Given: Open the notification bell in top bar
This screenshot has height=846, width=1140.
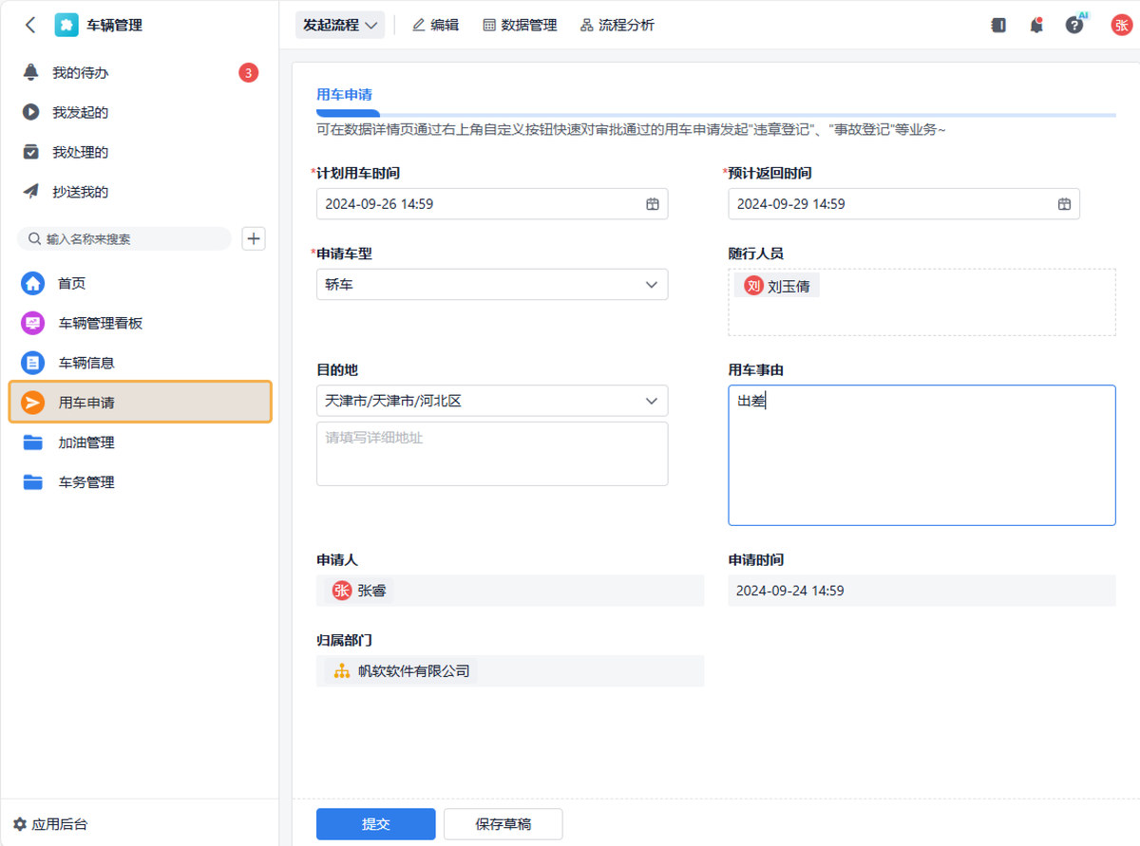Looking at the screenshot, I should coord(1036,26).
